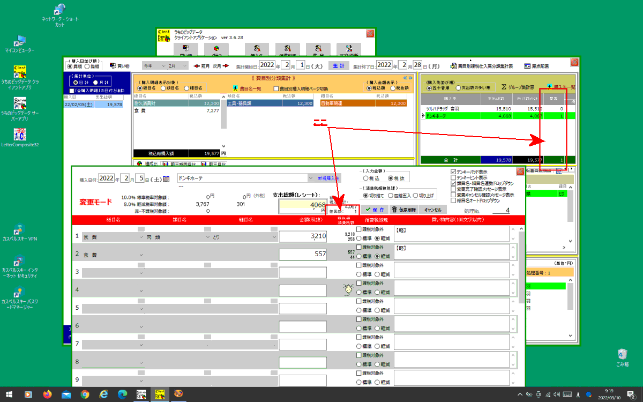Click the キャンセル button
Image resolution: width=643 pixels, height=402 pixels.
pos(433,210)
